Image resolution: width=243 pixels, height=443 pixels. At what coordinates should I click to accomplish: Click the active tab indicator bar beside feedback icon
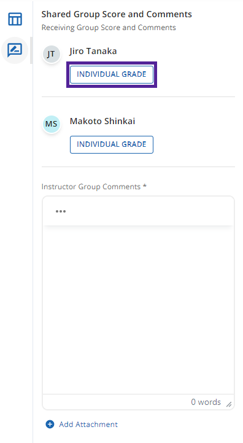tap(31, 50)
